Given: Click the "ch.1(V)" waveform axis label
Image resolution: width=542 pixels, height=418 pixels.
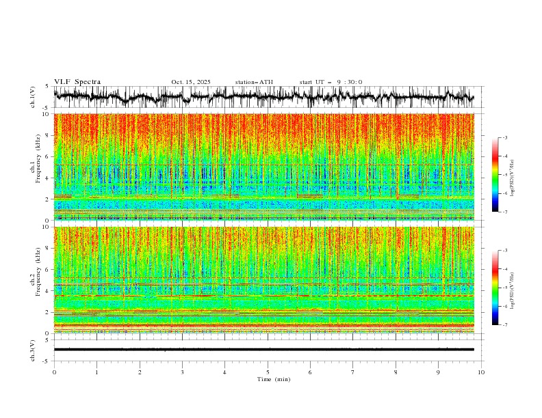Looking at the screenshot, I should (x=33, y=97).
